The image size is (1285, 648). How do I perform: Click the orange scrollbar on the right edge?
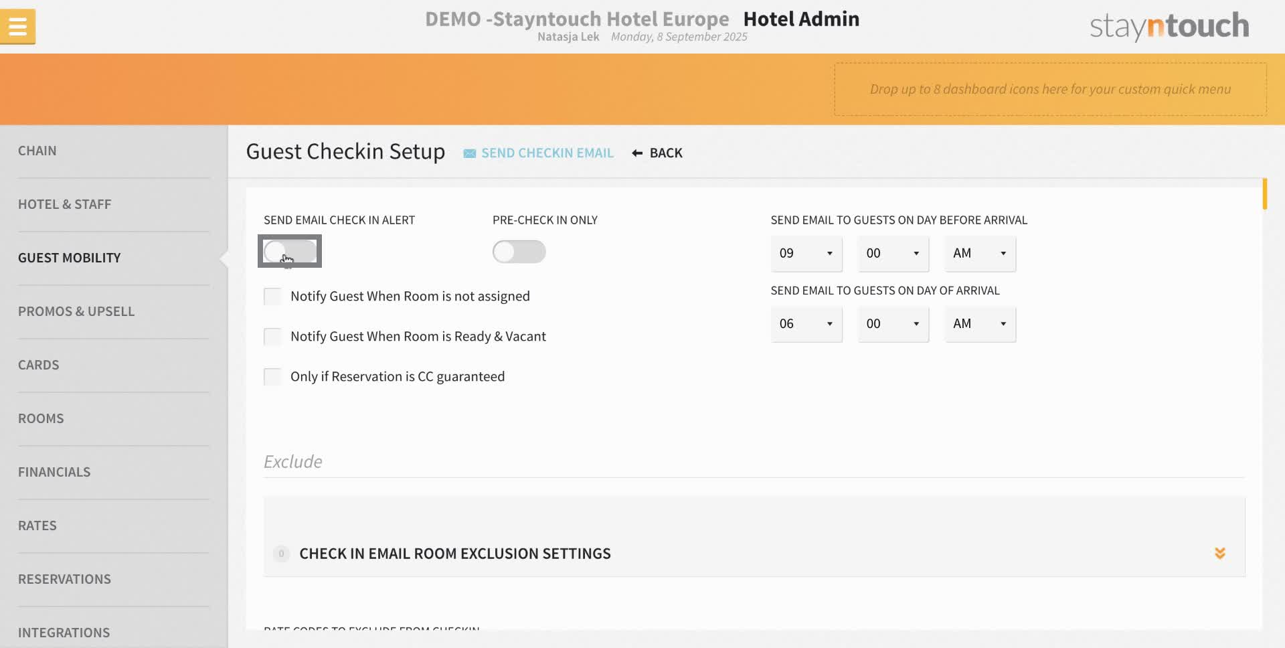(x=1265, y=194)
